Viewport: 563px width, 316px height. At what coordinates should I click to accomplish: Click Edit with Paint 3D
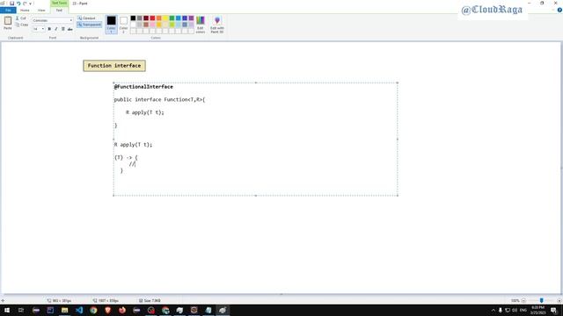click(x=217, y=25)
